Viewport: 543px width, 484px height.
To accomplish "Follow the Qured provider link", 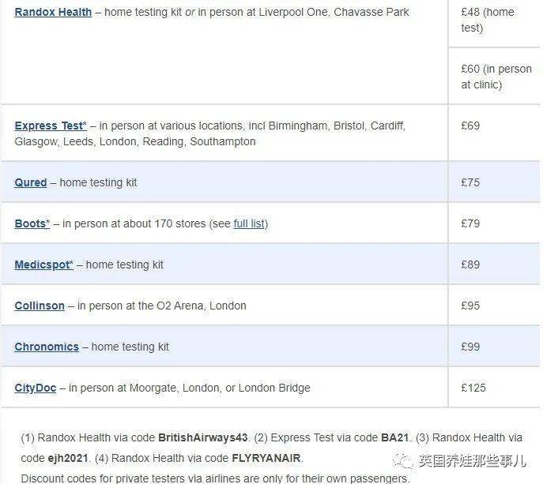I will point(31,182).
